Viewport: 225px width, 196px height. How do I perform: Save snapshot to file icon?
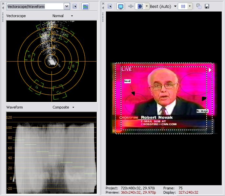pyautogui.click(x=207, y=6)
